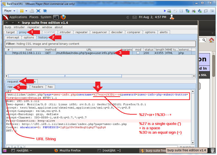
Task: Click the Firefox page vertical scrollbar thumb
Action: [x=213, y=66]
